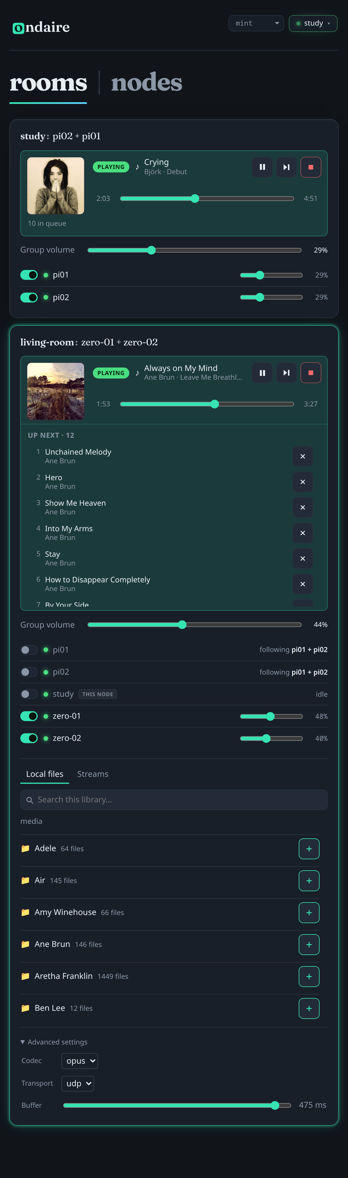Adjust pi02 volume slider in study room
Screen dimensions: 348x1178
tap(271, 297)
